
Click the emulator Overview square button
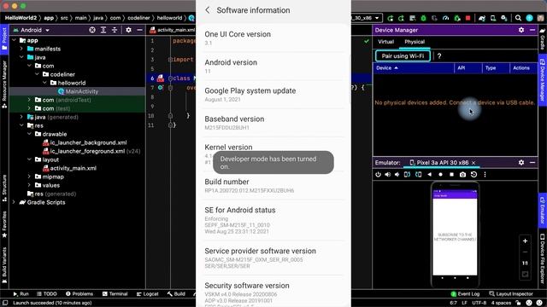tap(451, 174)
